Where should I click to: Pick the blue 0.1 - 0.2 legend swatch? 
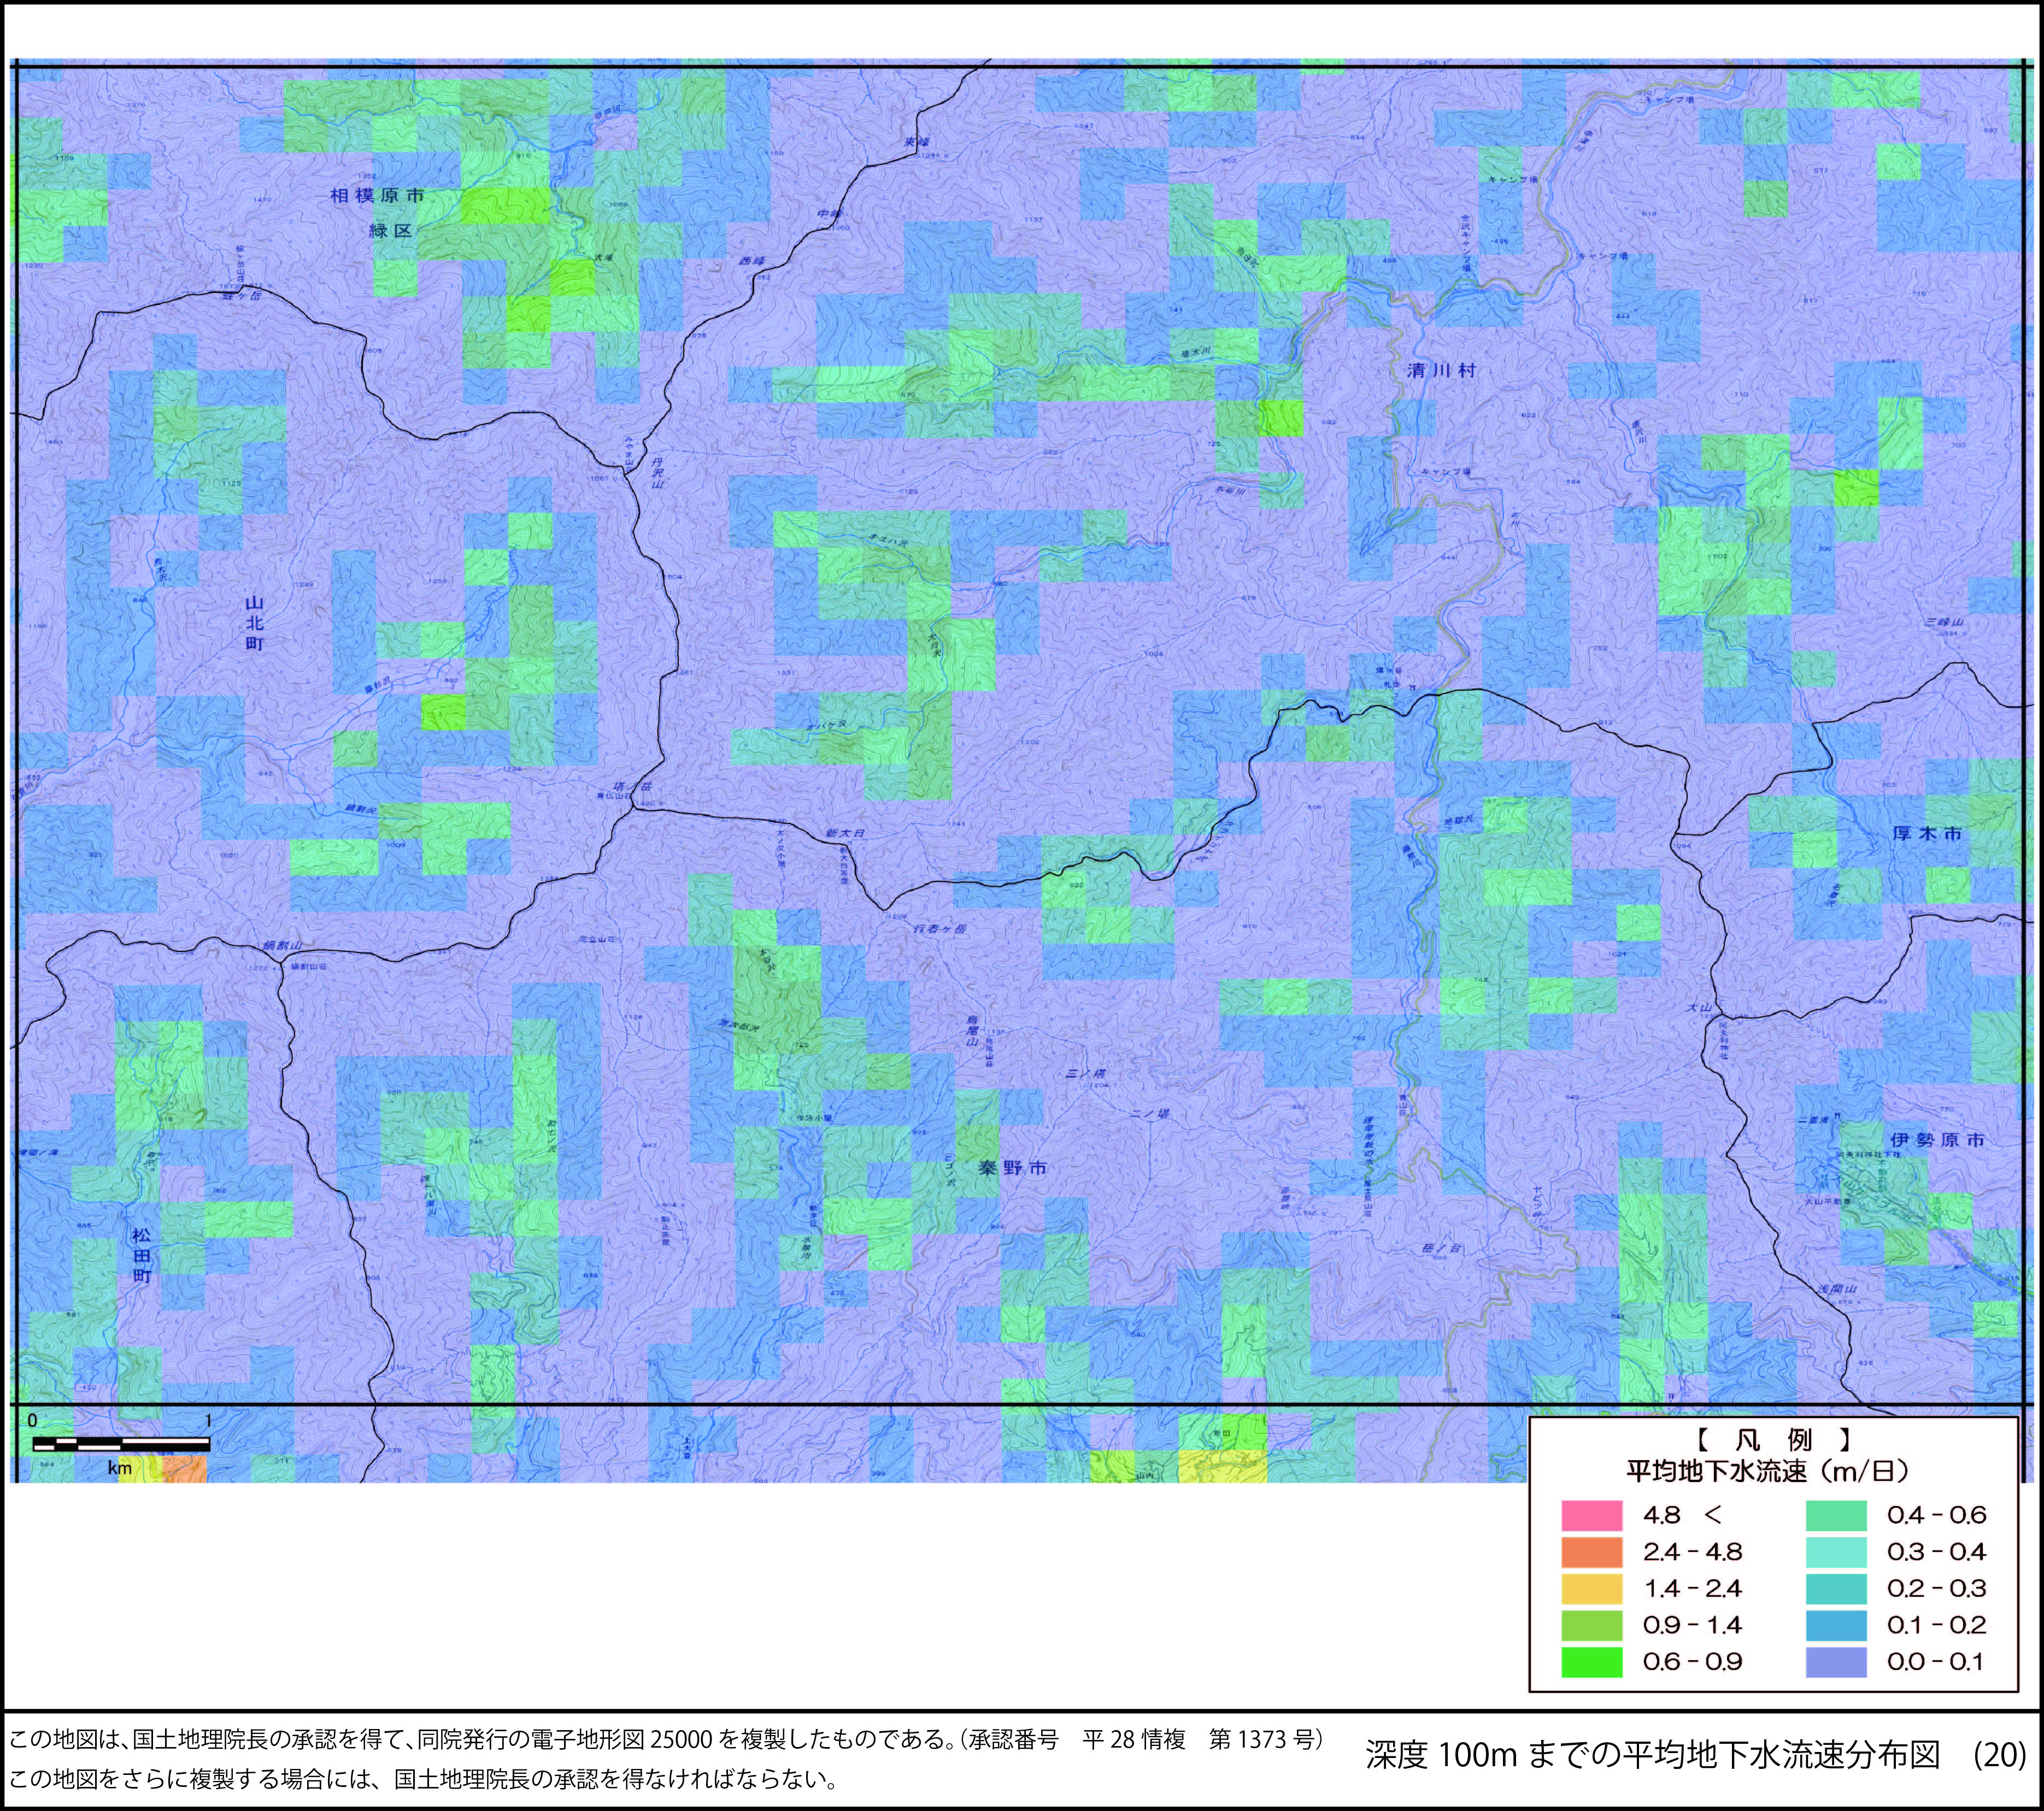tap(1837, 1625)
